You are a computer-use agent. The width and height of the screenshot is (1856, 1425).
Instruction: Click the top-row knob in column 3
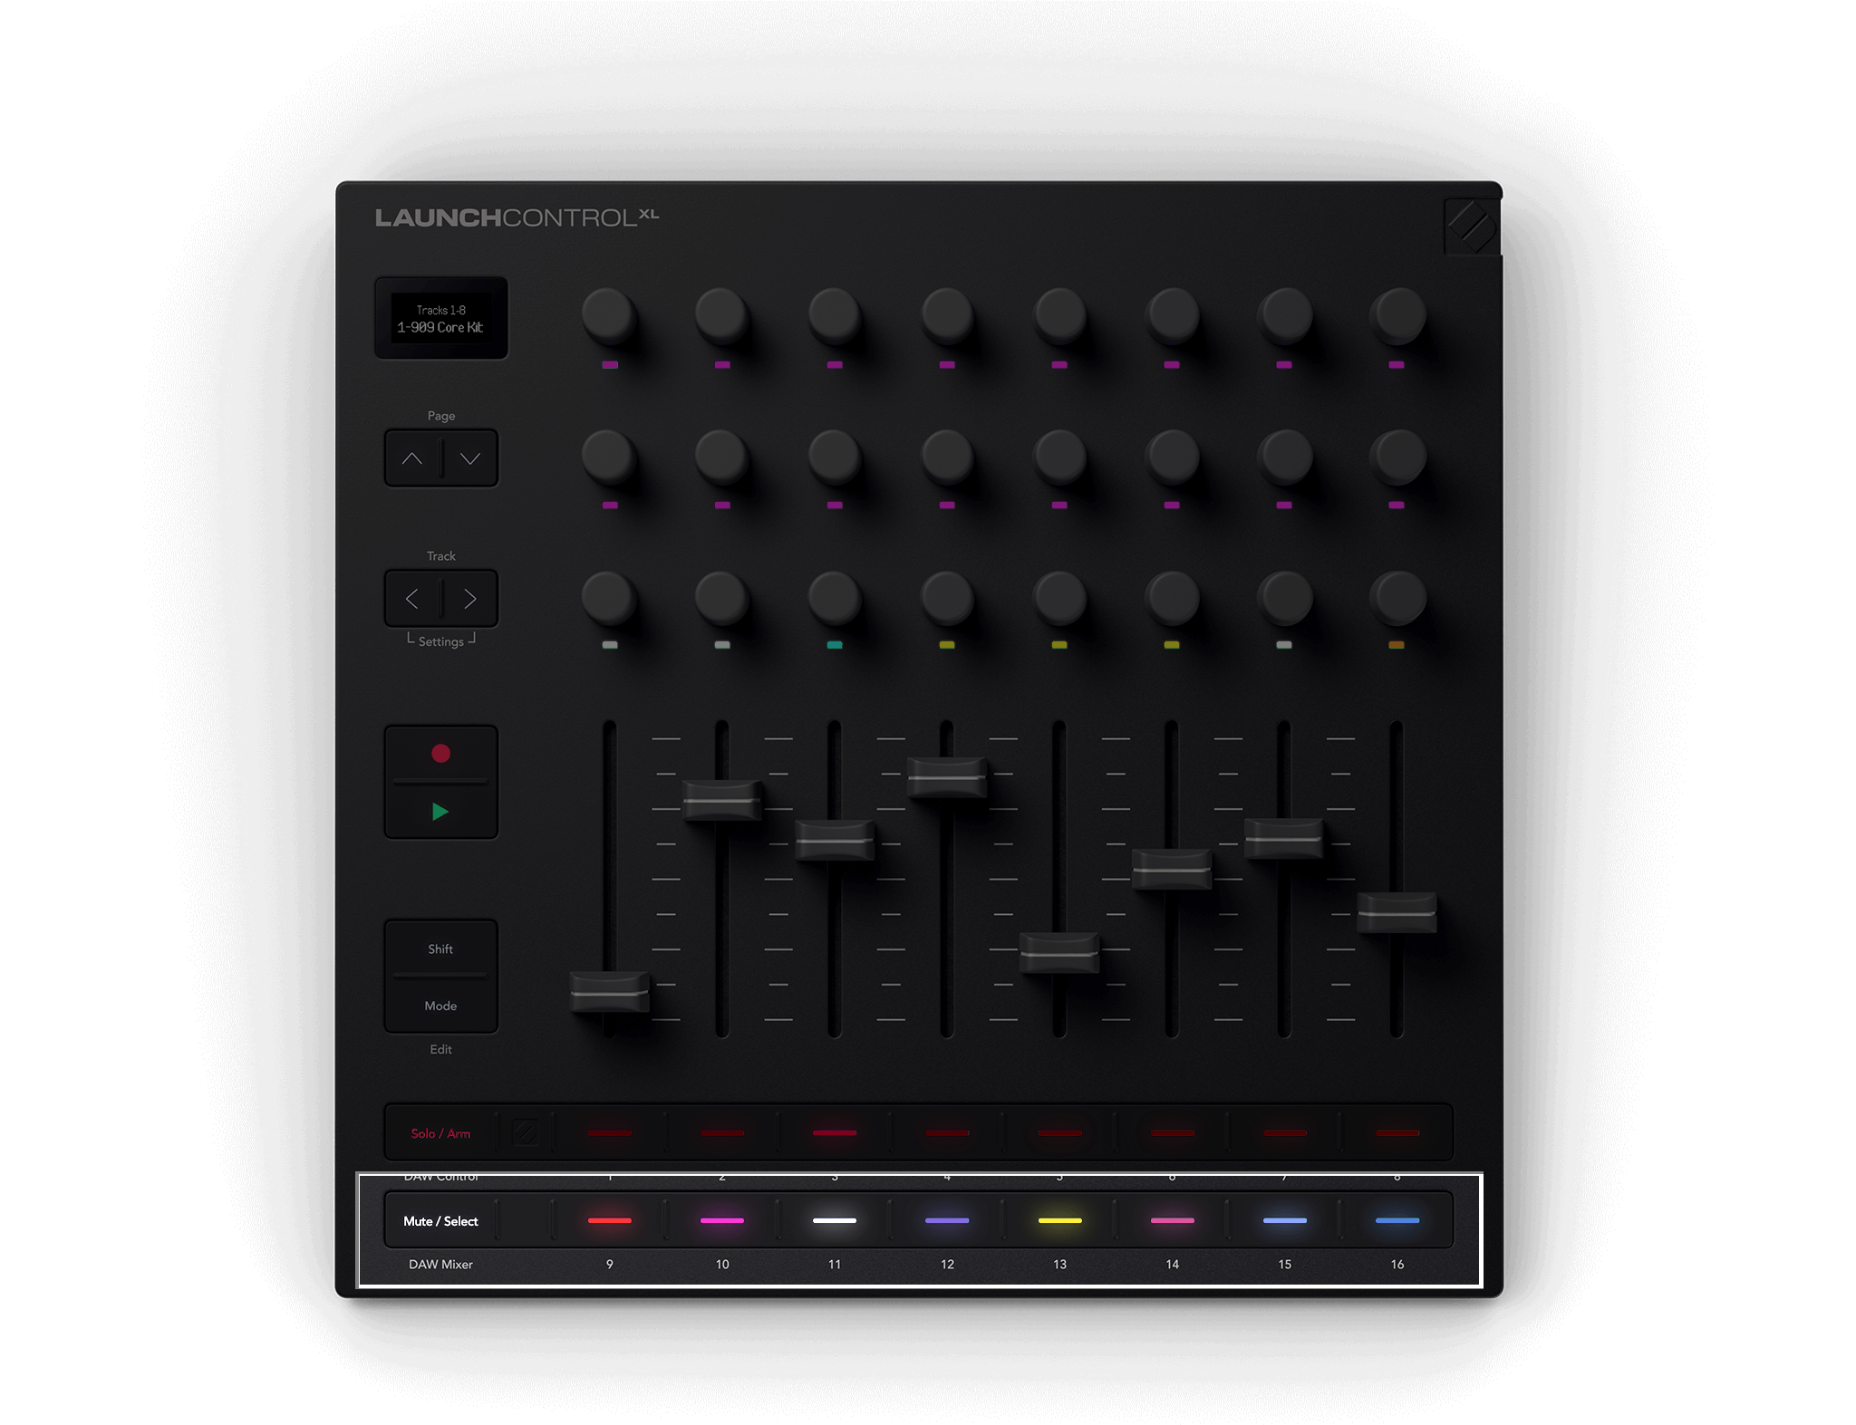pyautogui.click(x=835, y=315)
